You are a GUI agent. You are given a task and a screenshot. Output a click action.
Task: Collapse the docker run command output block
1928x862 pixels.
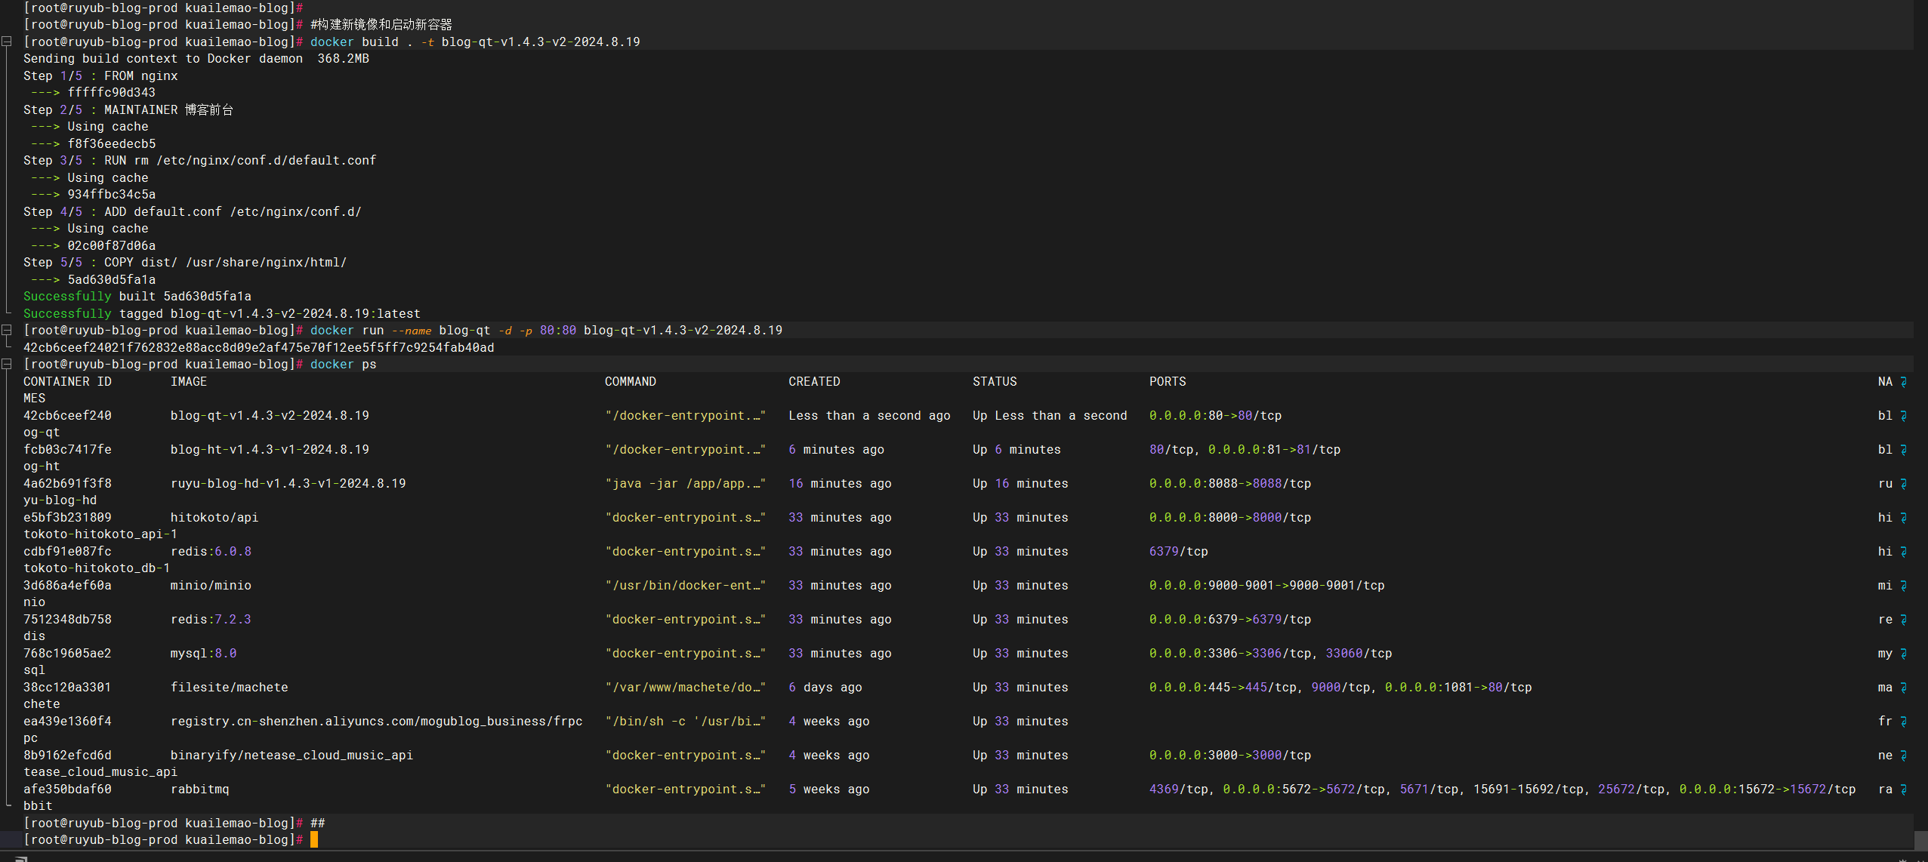pos(7,330)
